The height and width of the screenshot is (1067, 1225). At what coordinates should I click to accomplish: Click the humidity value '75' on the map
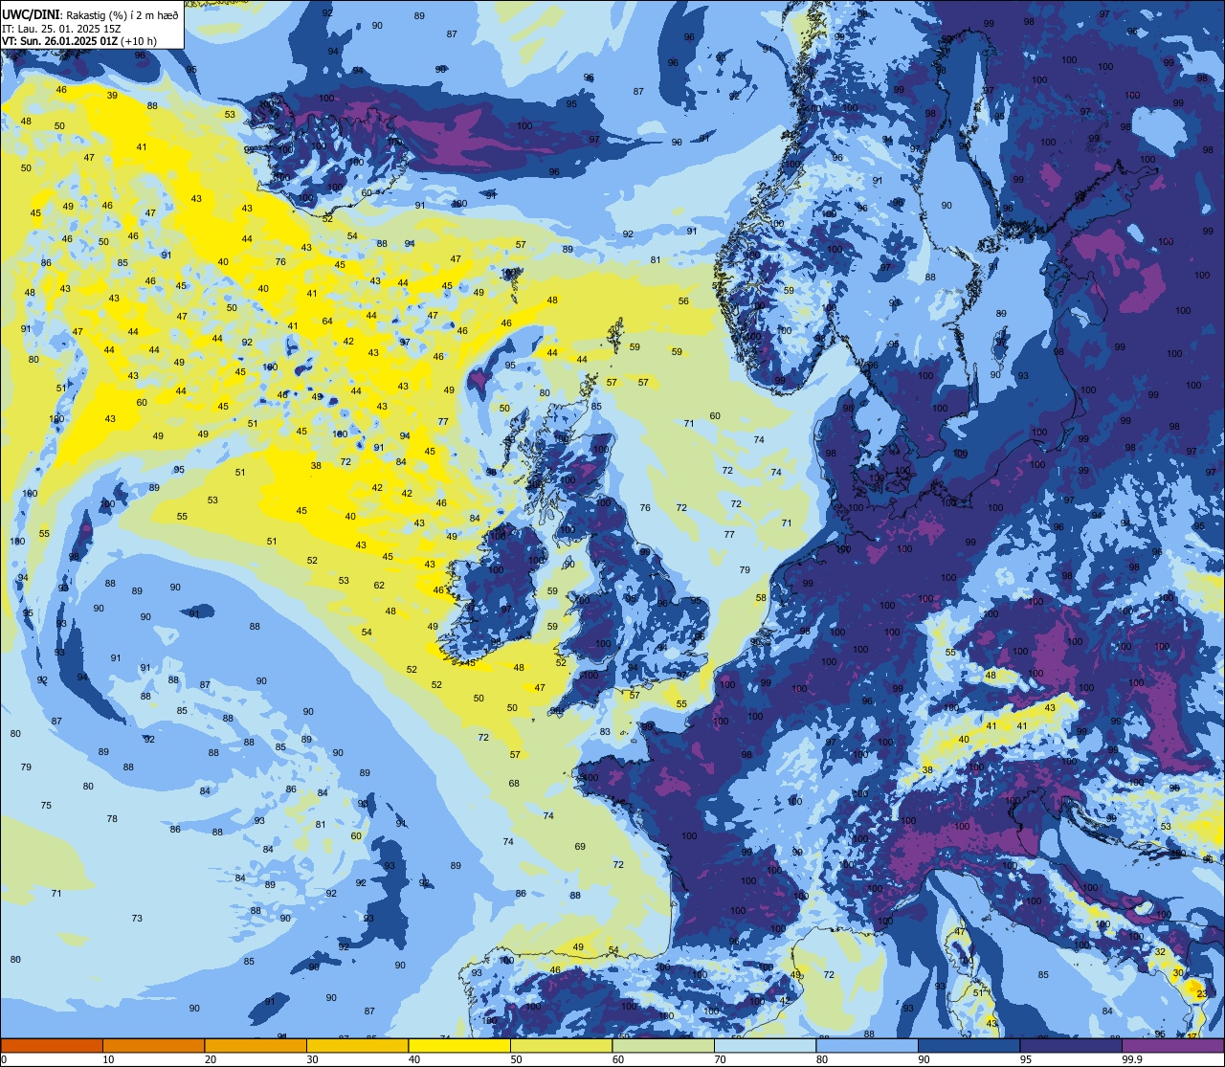pos(46,806)
